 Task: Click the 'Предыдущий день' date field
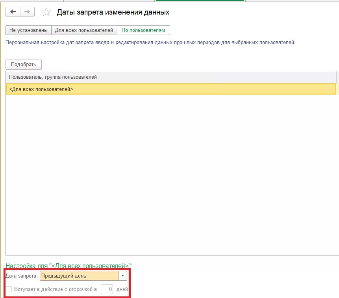pyautogui.click(x=79, y=276)
